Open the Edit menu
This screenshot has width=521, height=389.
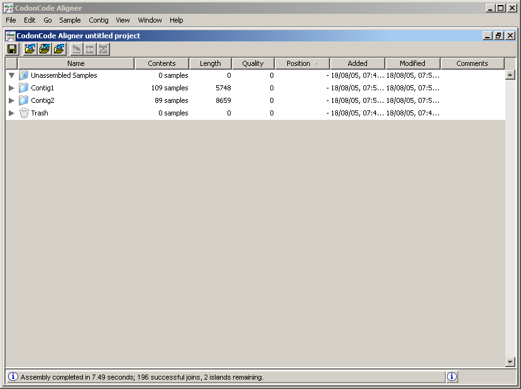coord(30,20)
